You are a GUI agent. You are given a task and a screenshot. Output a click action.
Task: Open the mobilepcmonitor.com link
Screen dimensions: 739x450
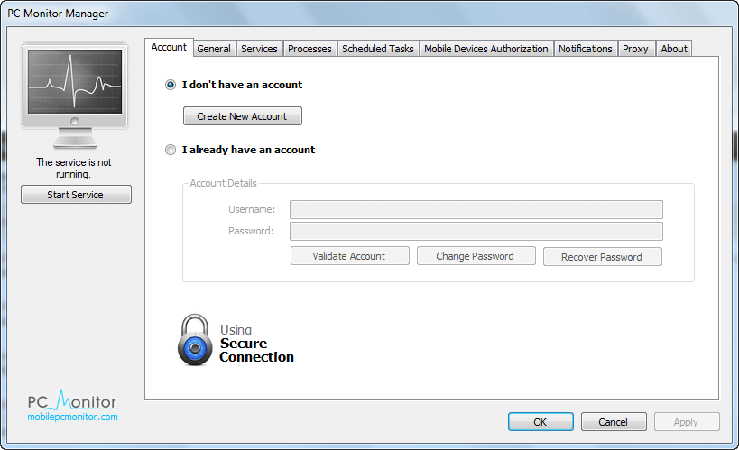(72, 417)
